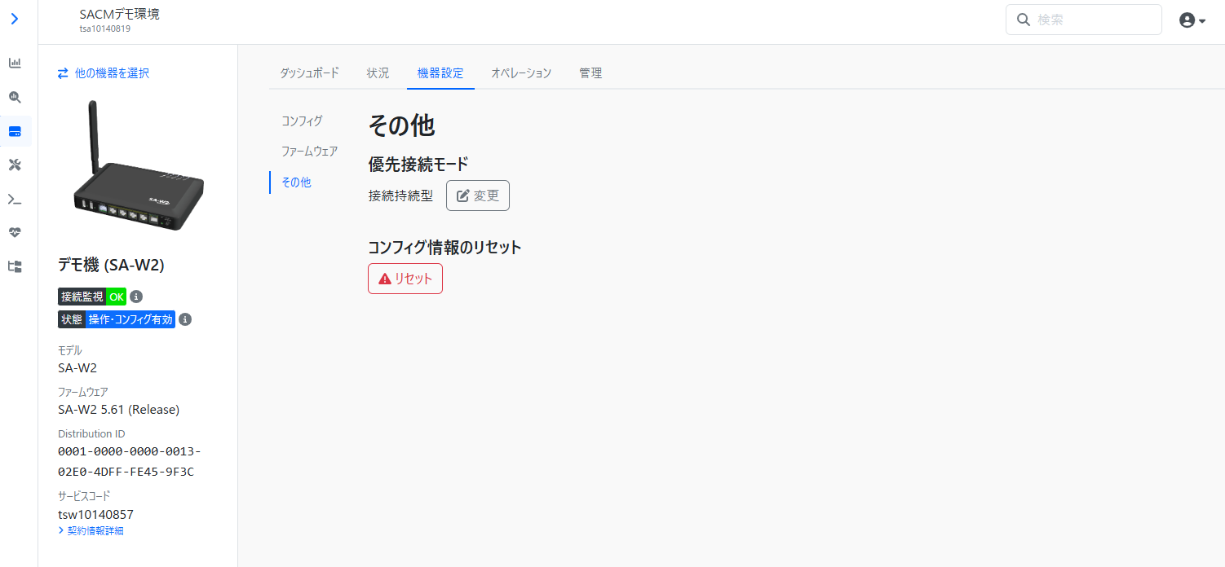Open the wrench and screwdriver tools icon

point(15,165)
